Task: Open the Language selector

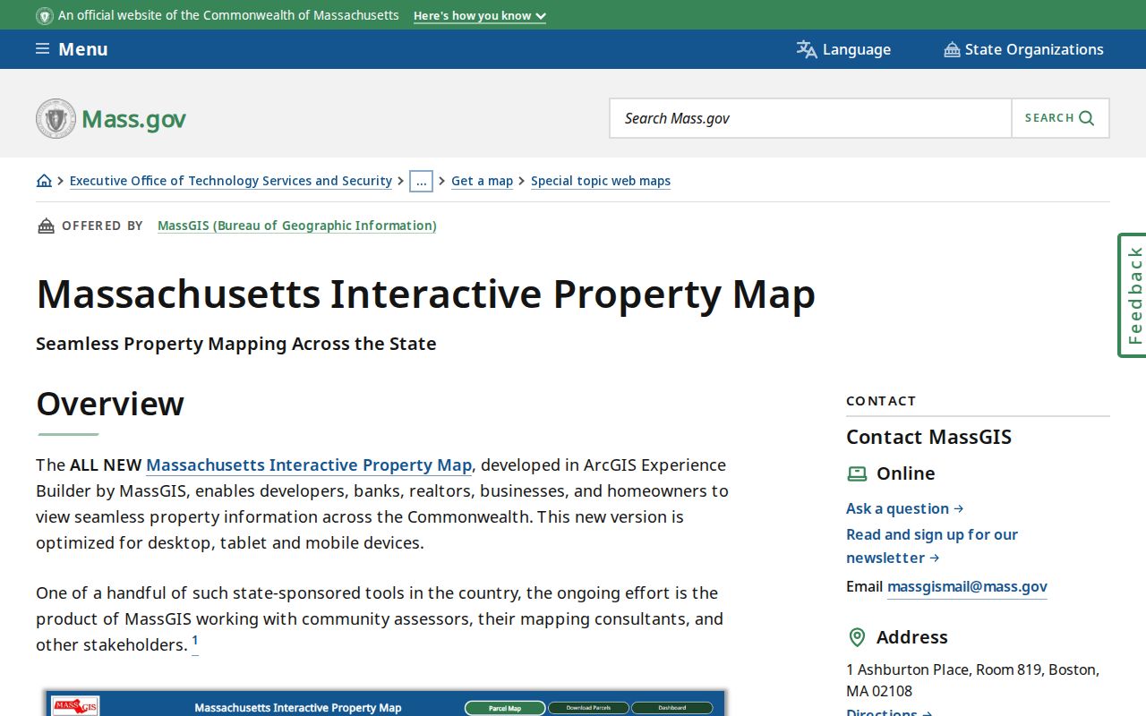Action: click(x=843, y=49)
